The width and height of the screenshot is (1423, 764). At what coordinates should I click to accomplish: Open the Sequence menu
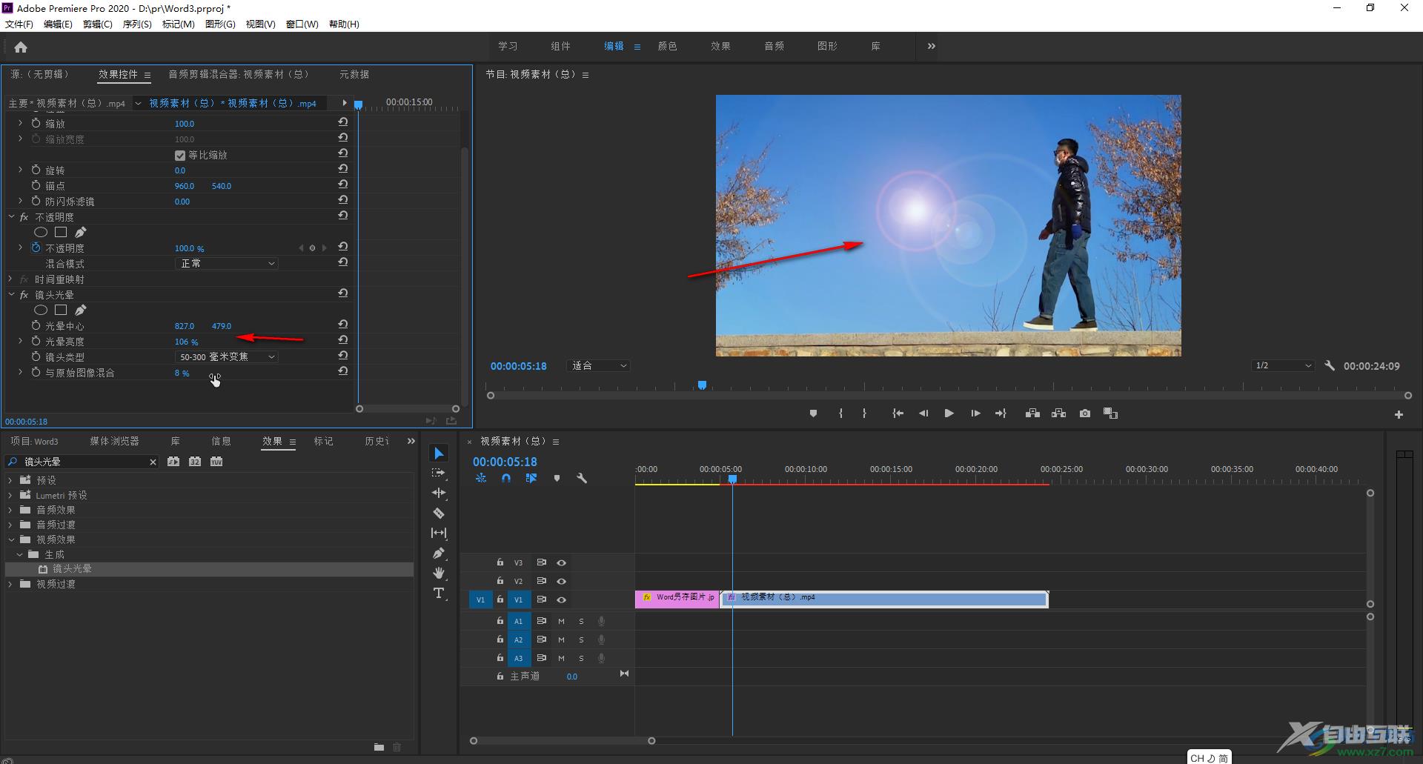137,24
